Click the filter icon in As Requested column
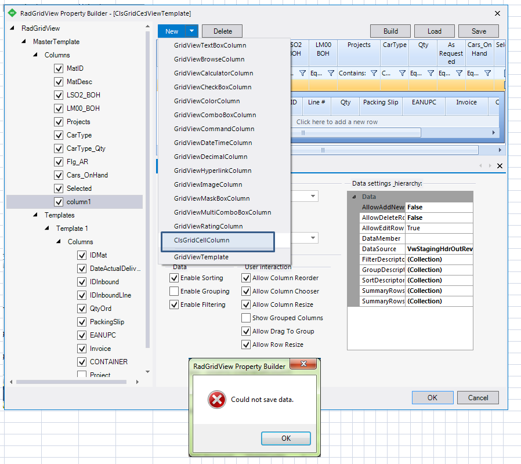Image resolution: width=521 pixels, height=464 pixels. click(x=459, y=74)
